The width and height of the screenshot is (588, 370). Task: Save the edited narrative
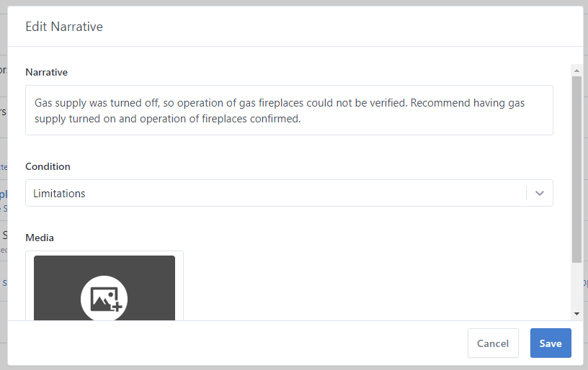(551, 343)
